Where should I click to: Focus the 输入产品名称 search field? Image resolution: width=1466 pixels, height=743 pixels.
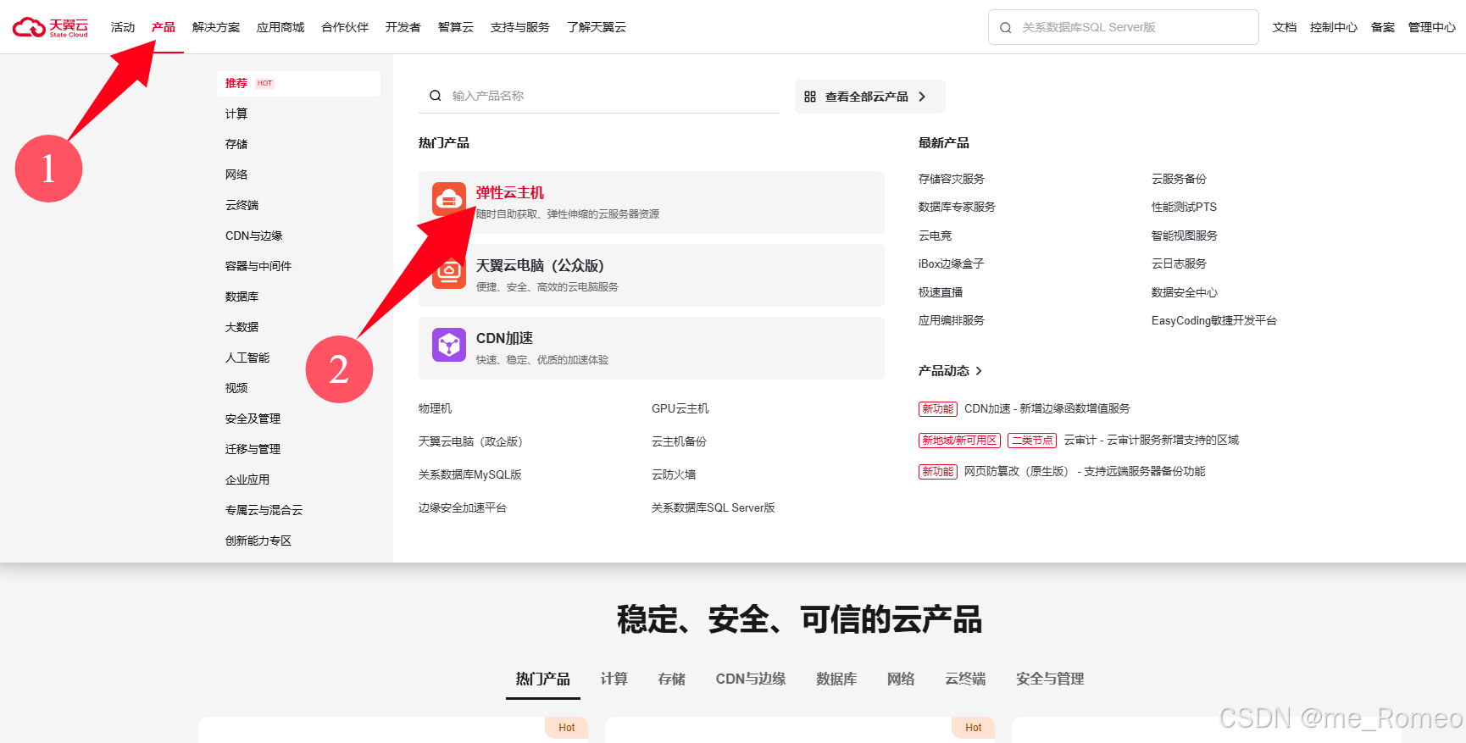tap(599, 96)
